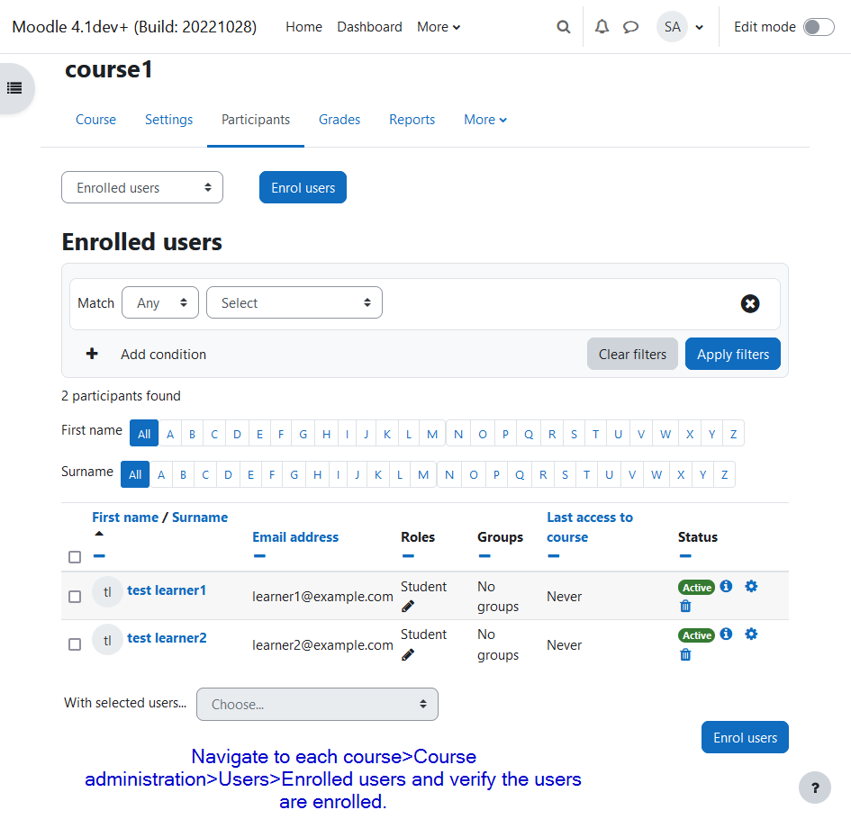Unenrol test learner1 with trash icon

point(685,607)
